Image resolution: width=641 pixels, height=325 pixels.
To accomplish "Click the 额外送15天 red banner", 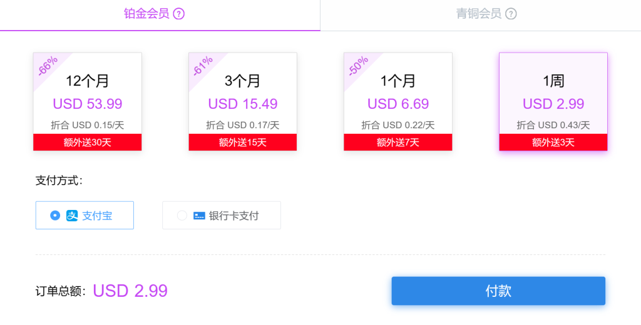I will pyautogui.click(x=243, y=142).
